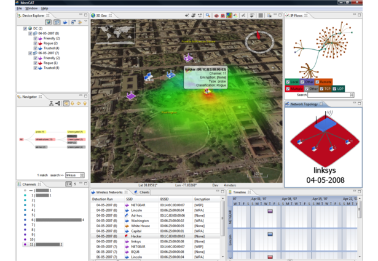378x261 pixels.
Task: Open the Window menu
Action: (31, 9)
